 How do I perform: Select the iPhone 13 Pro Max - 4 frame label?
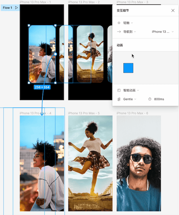35,113
